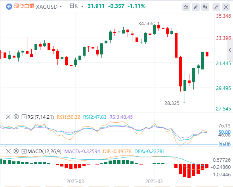Viewport: 233px width, 187px height.
Task: Click the 34.566 high price label
Action: point(146,24)
